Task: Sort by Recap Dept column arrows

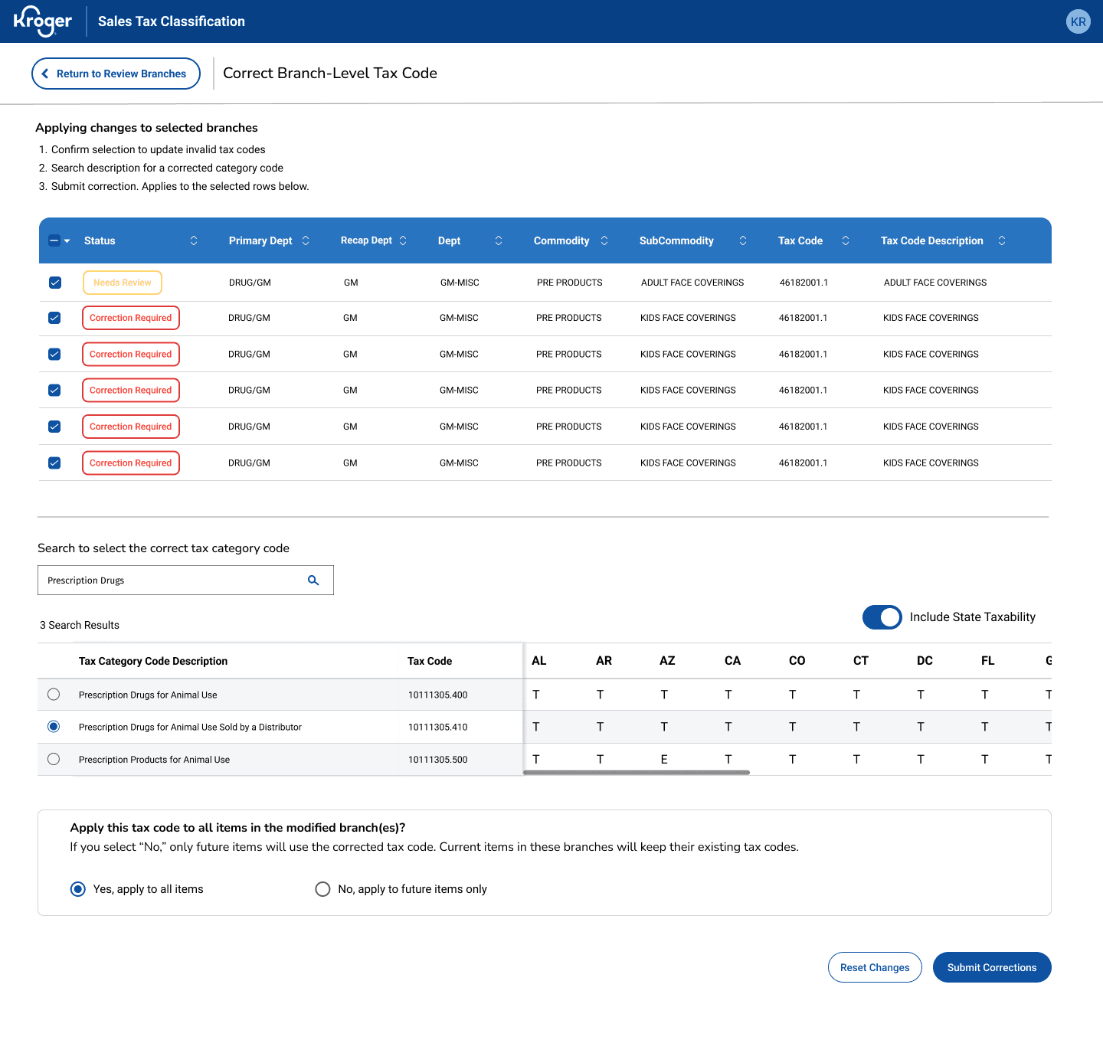Action: tap(403, 240)
